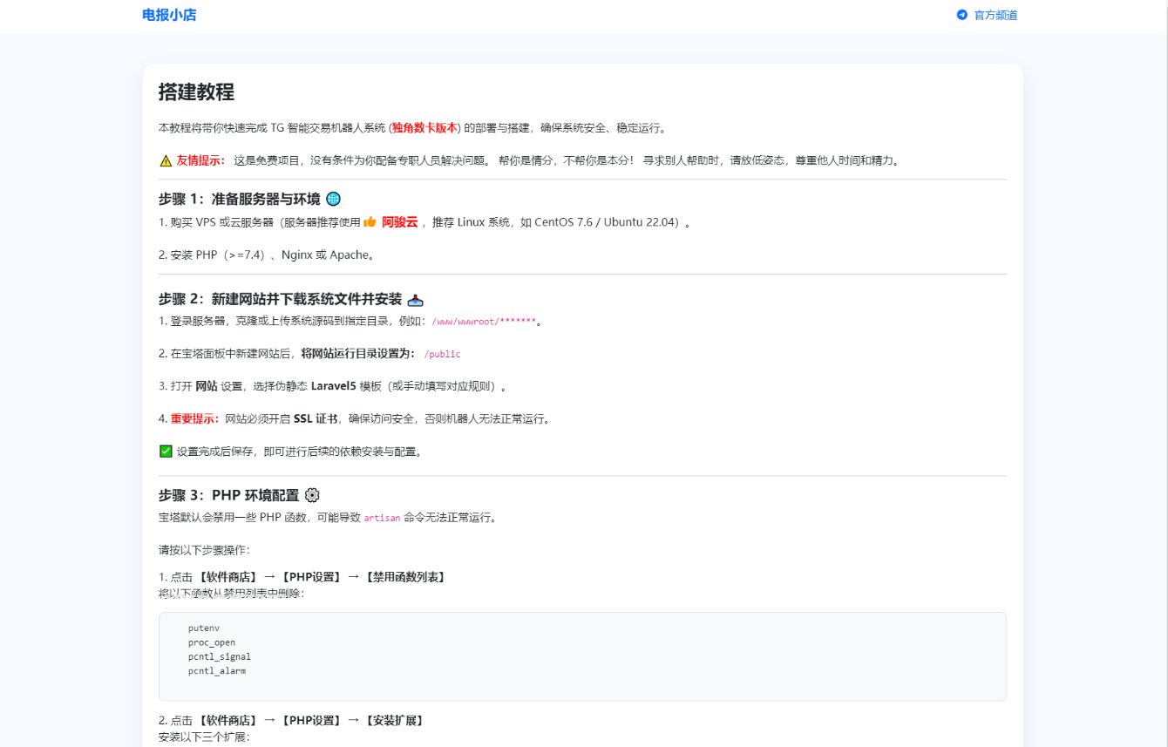1168x747 pixels.
Task: Click the red 友情提示 warning text
Action: (200, 160)
